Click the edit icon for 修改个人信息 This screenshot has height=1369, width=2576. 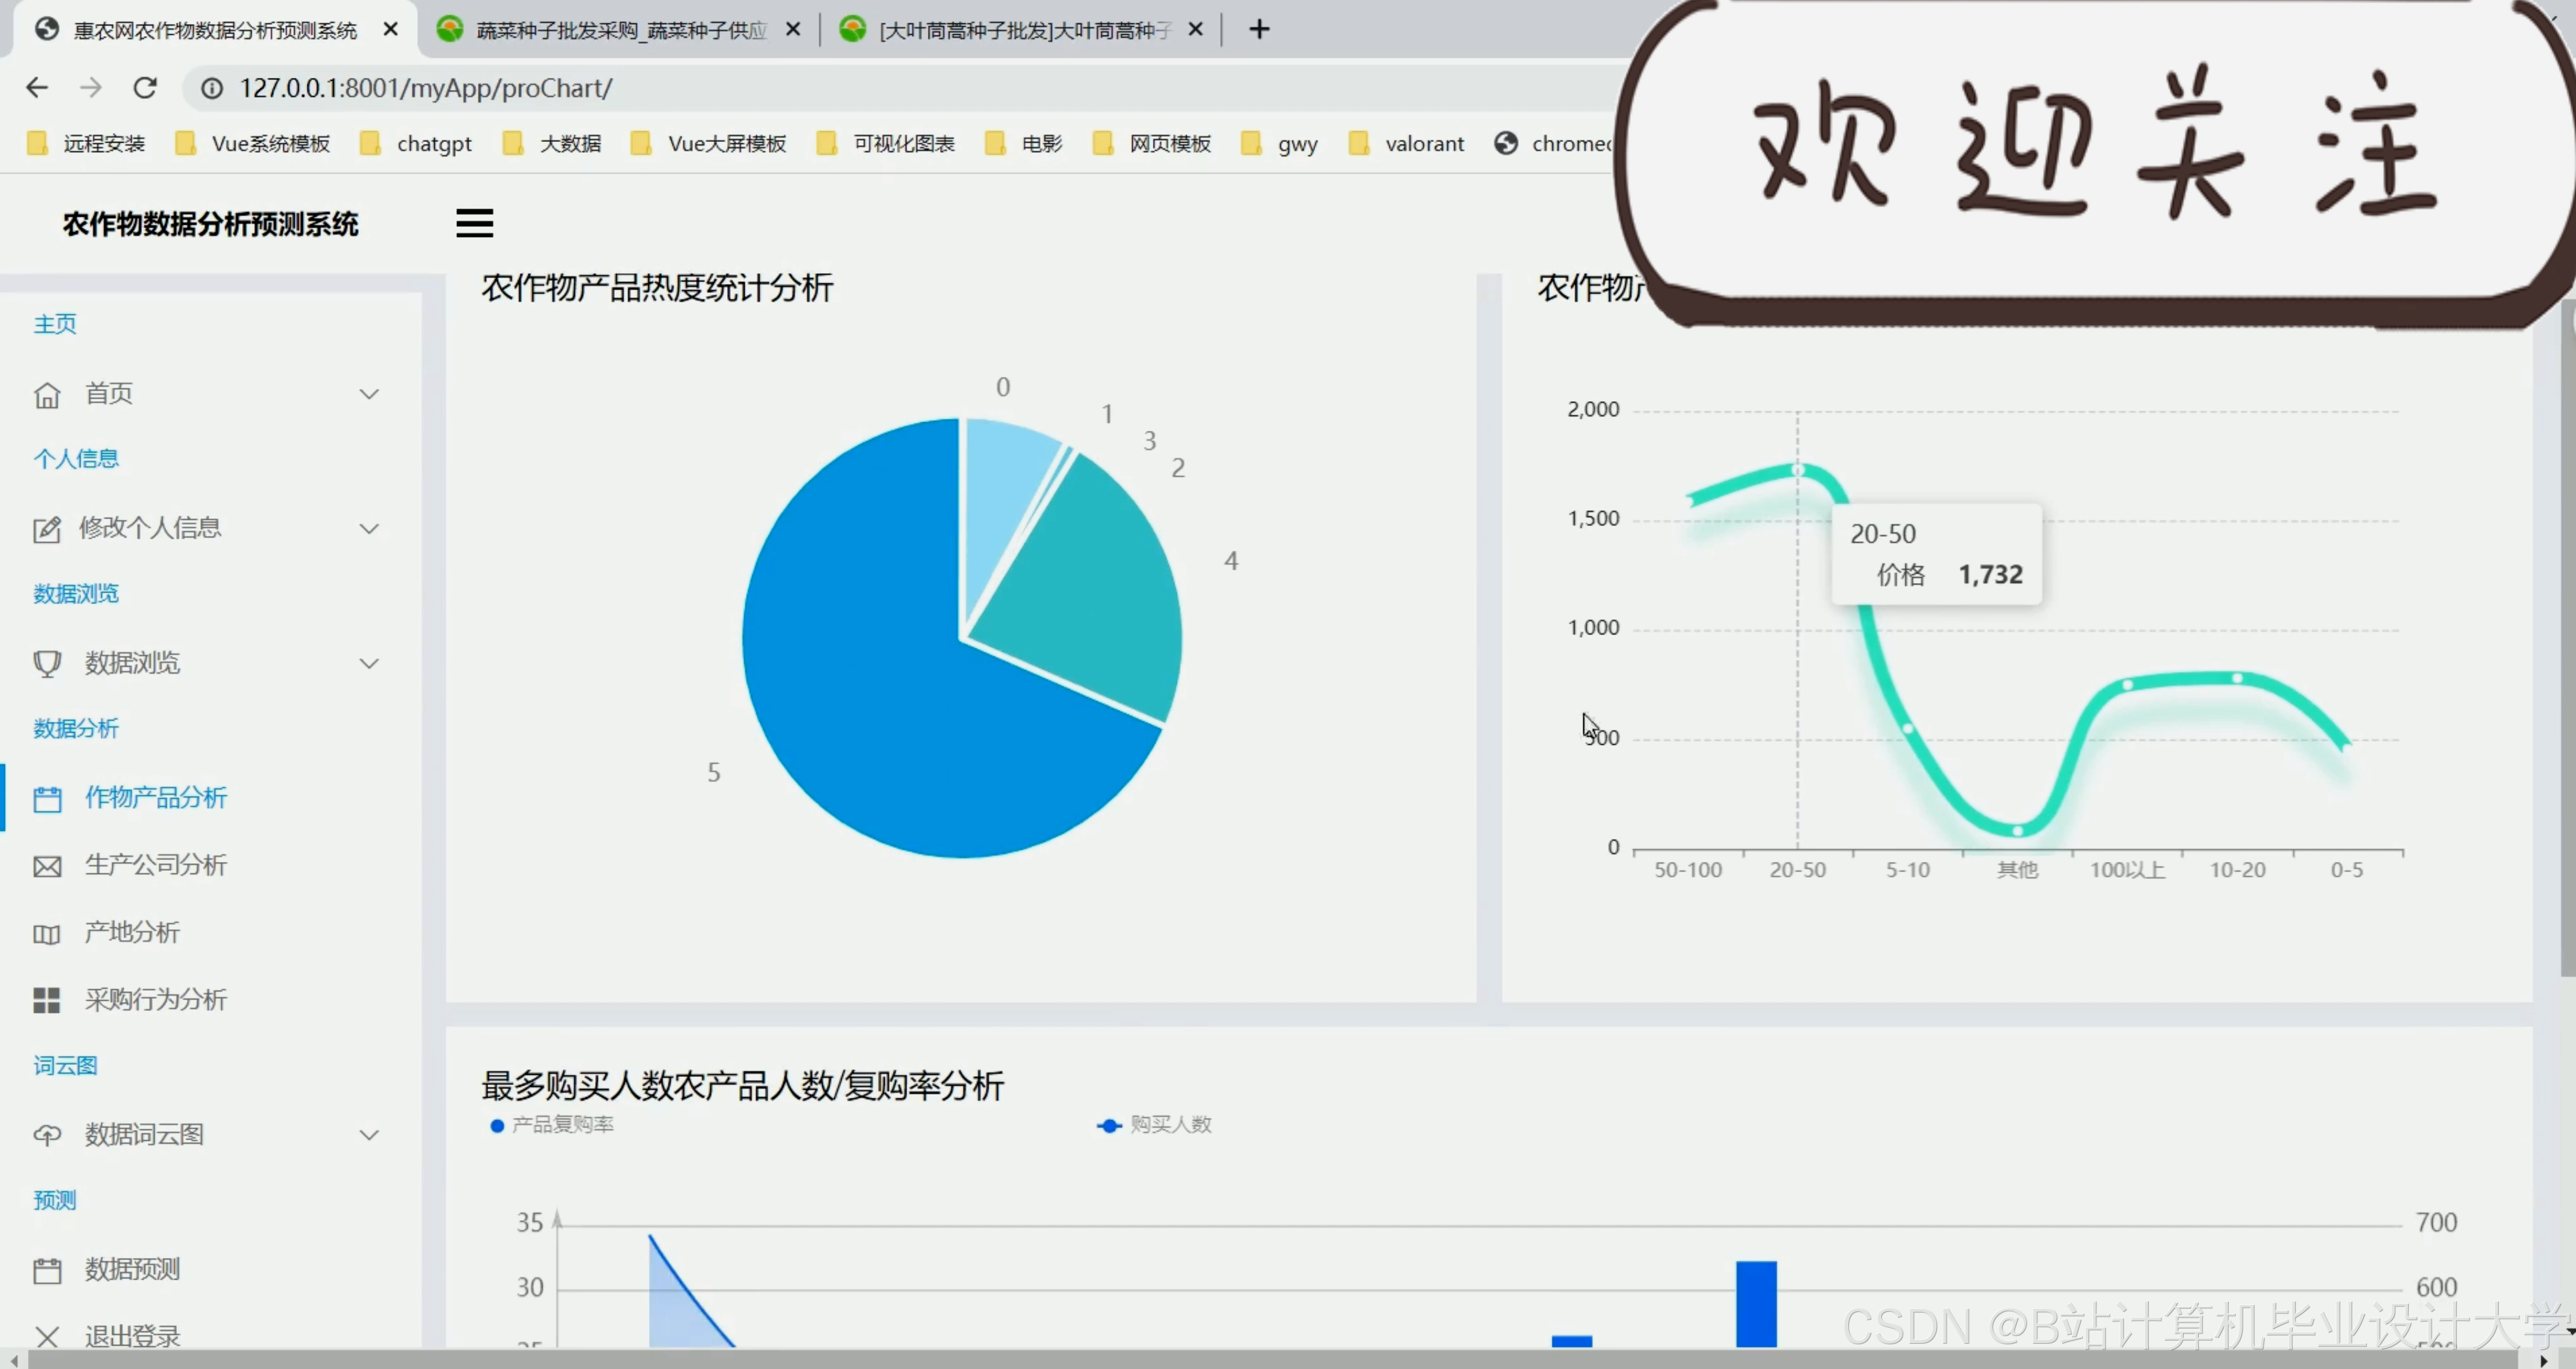[47, 529]
